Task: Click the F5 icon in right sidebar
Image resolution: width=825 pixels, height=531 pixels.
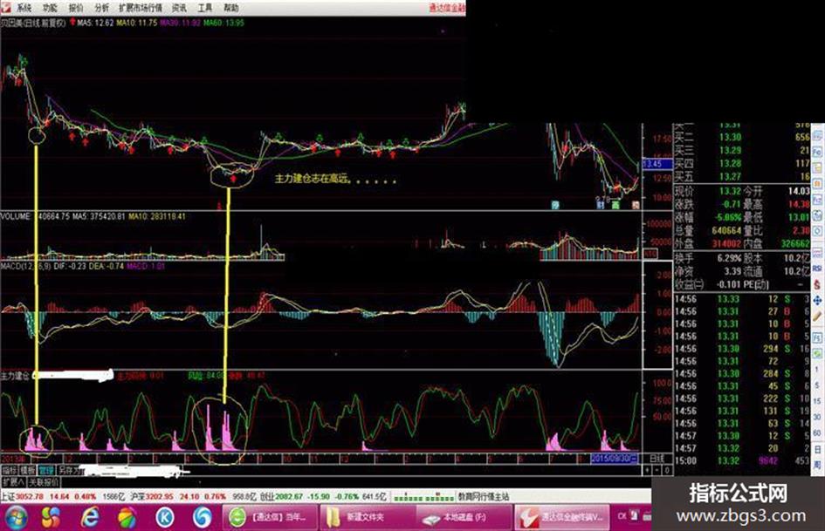Action: [x=818, y=337]
